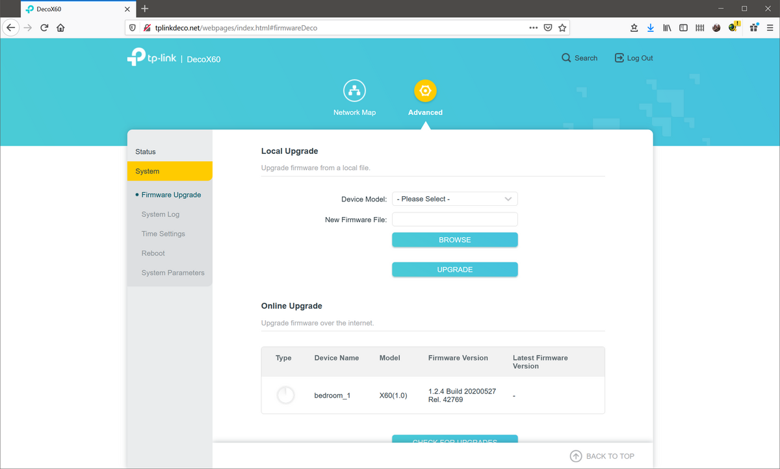
Task: Close the DecoX60 tab
Action: coord(125,9)
